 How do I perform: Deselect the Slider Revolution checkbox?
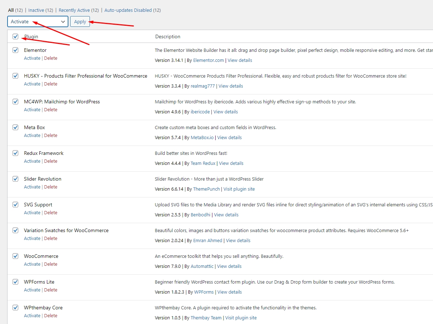tap(15, 179)
